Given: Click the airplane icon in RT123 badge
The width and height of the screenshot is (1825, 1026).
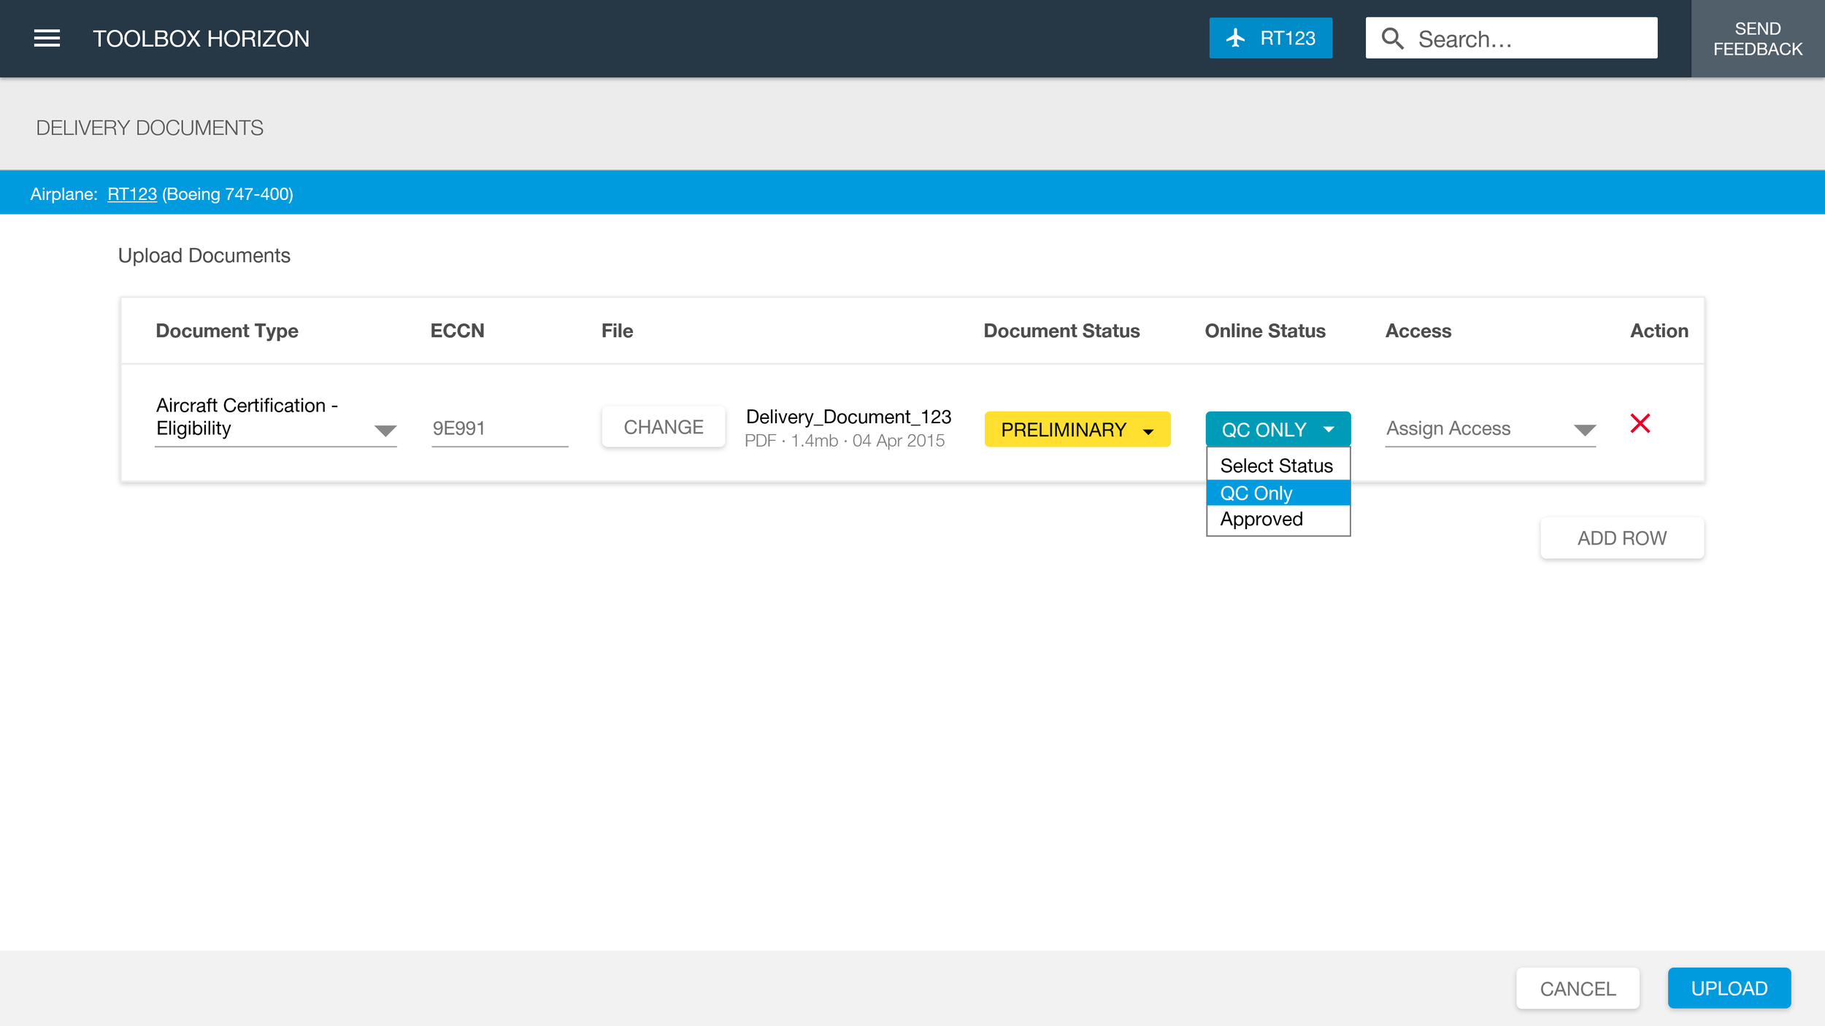Looking at the screenshot, I should pos(1235,38).
